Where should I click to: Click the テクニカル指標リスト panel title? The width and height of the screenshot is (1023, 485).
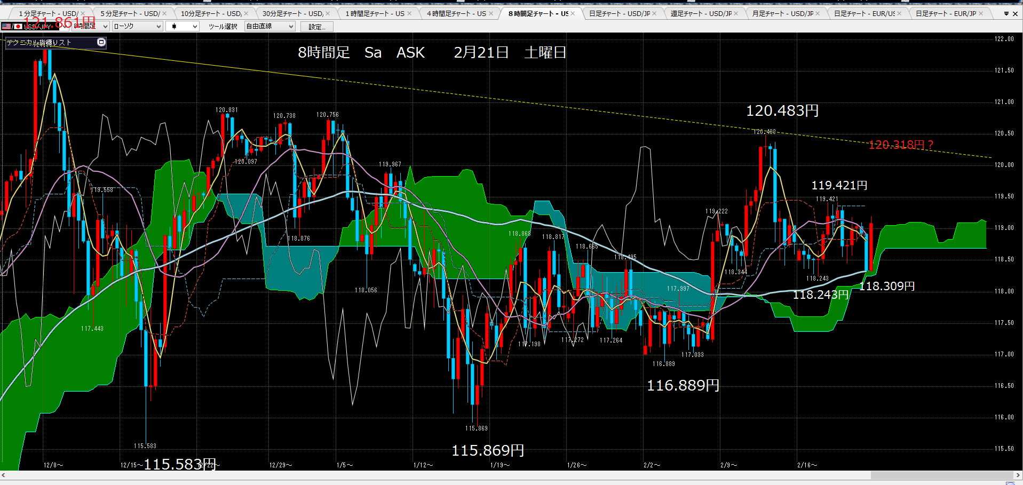(39, 43)
